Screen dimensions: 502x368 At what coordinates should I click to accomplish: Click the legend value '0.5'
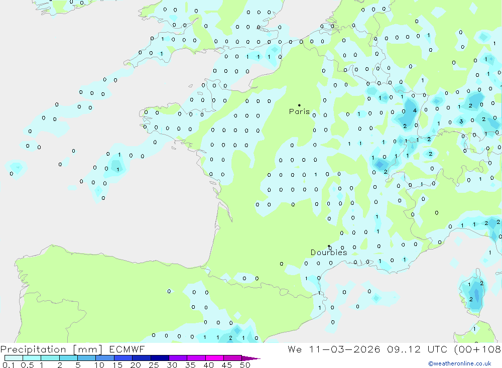[27, 365]
